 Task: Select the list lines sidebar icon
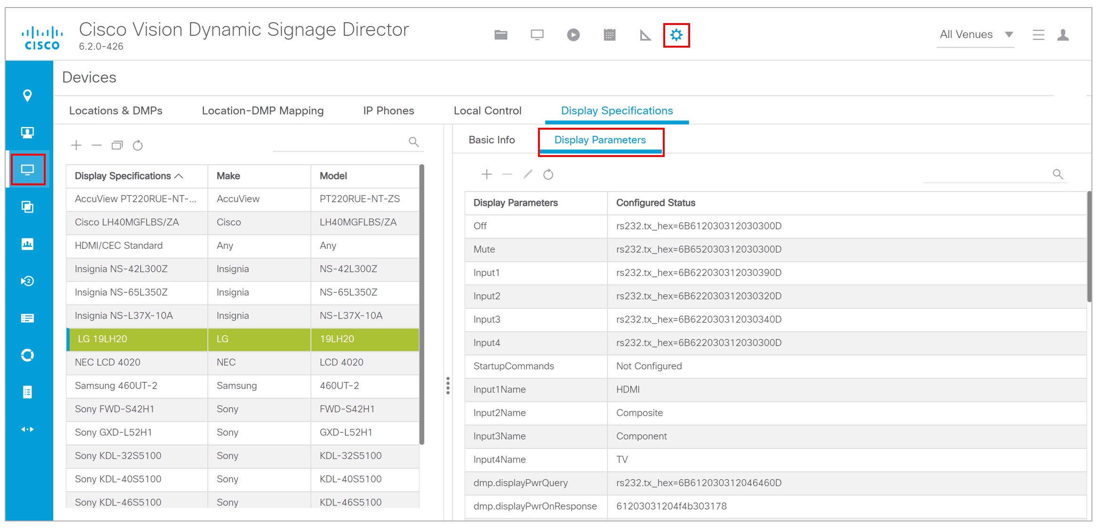pyautogui.click(x=28, y=318)
